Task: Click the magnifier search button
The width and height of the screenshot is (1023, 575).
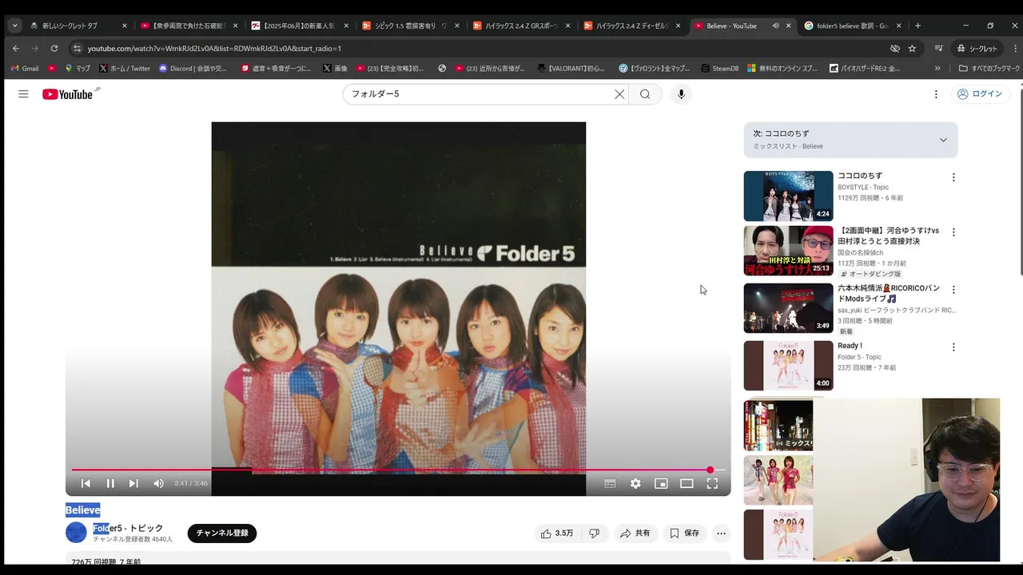Action: pos(645,94)
